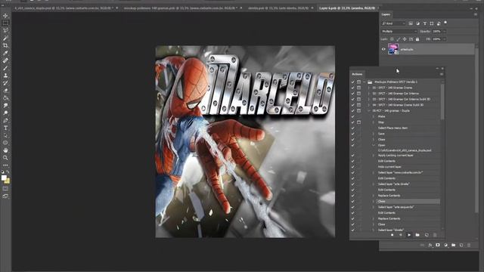484x272 pixels.
Task: Open the Layers panel flyout menu
Action: [x=476, y=14]
